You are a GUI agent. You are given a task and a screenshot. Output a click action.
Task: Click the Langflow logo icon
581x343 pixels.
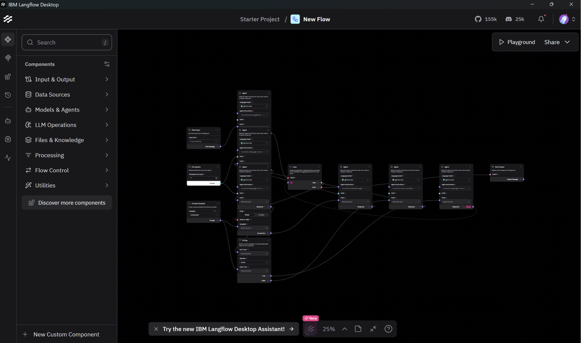(x=8, y=19)
